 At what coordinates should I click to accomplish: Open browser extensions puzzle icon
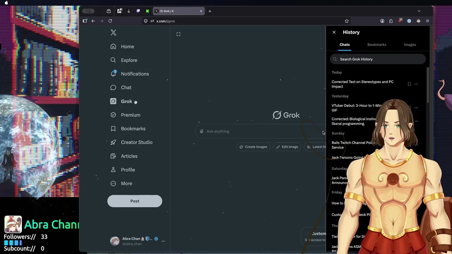point(391,21)
